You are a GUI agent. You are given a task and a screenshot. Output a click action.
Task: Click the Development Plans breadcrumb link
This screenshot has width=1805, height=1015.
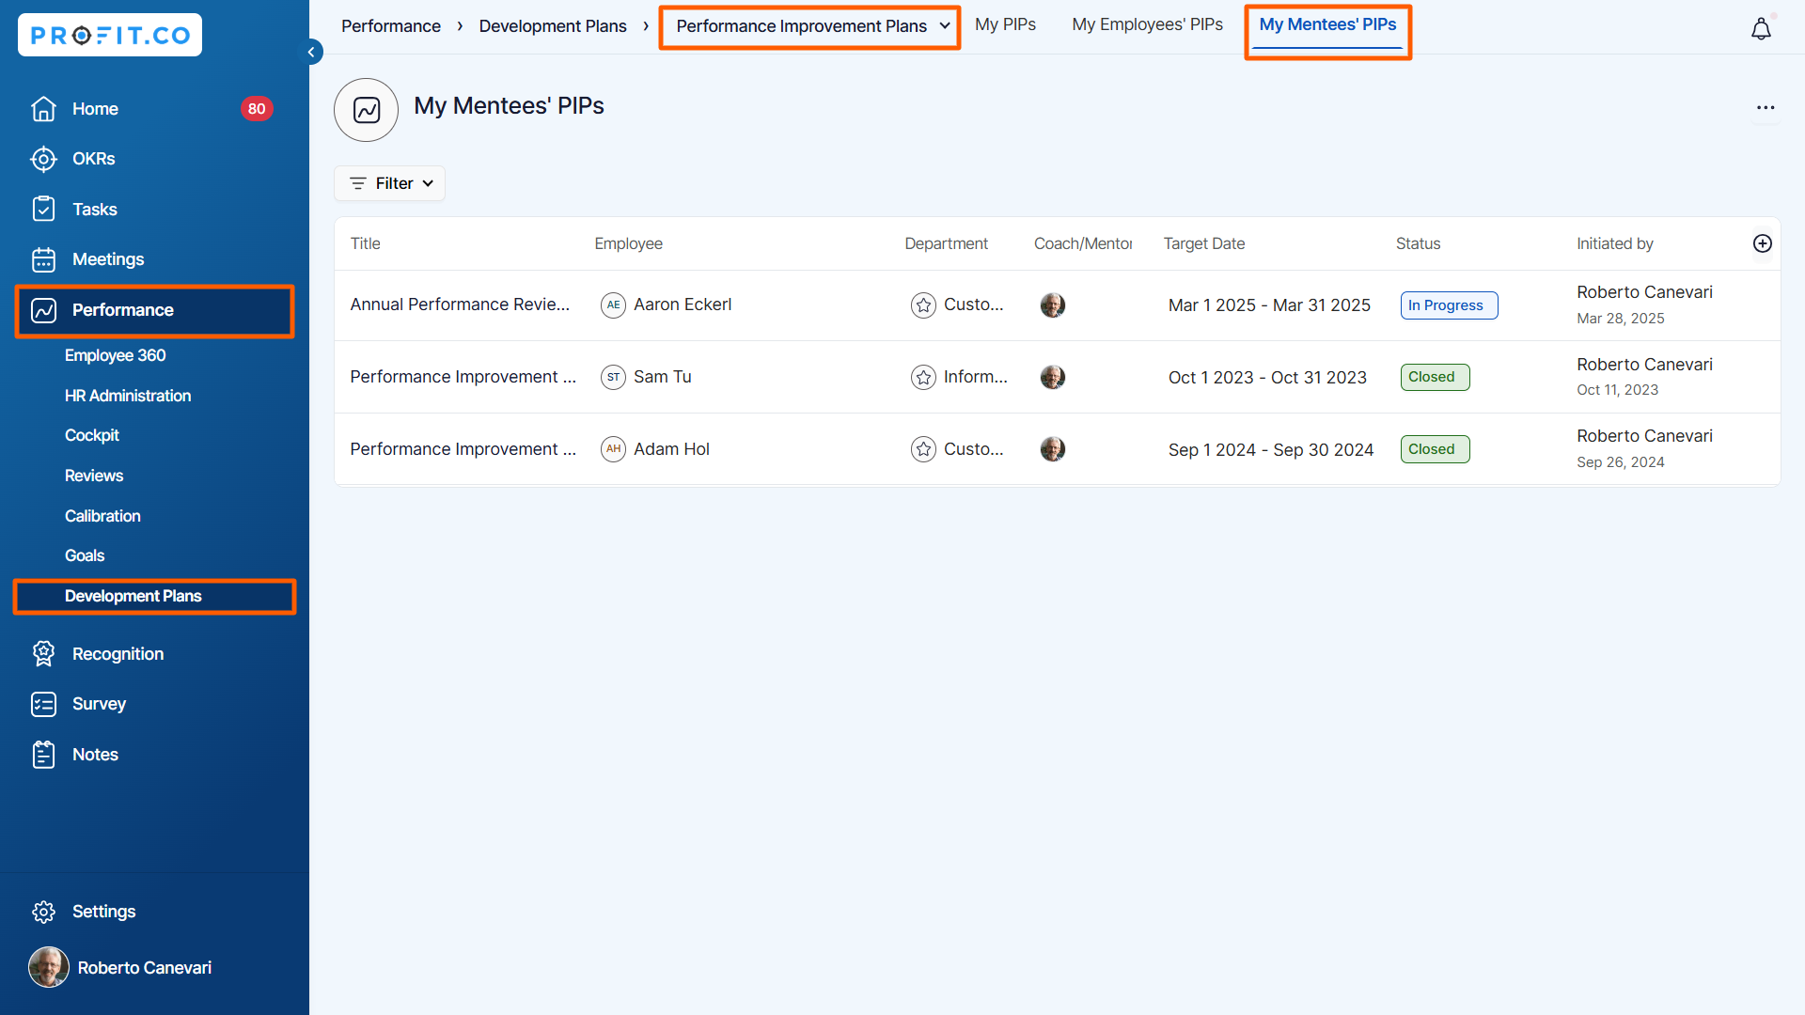[553, 26]
